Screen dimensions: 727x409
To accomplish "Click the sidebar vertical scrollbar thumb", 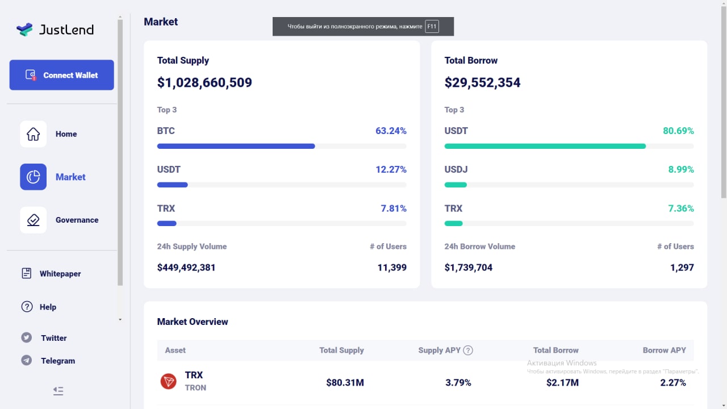I will 120,152.
